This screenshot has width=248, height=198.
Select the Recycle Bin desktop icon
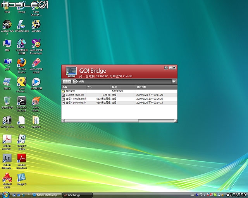pyautogui.click(x=7, y=103)
